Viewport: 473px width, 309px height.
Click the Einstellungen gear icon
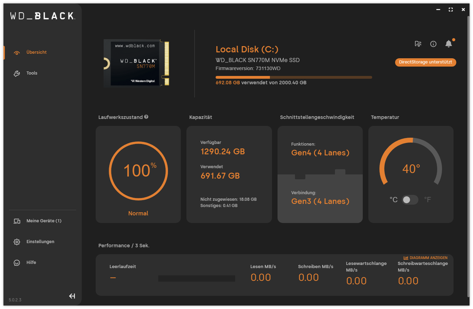[x=17, y=242]
